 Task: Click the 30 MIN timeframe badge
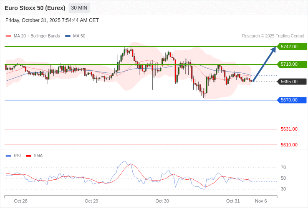click(79, 8)
